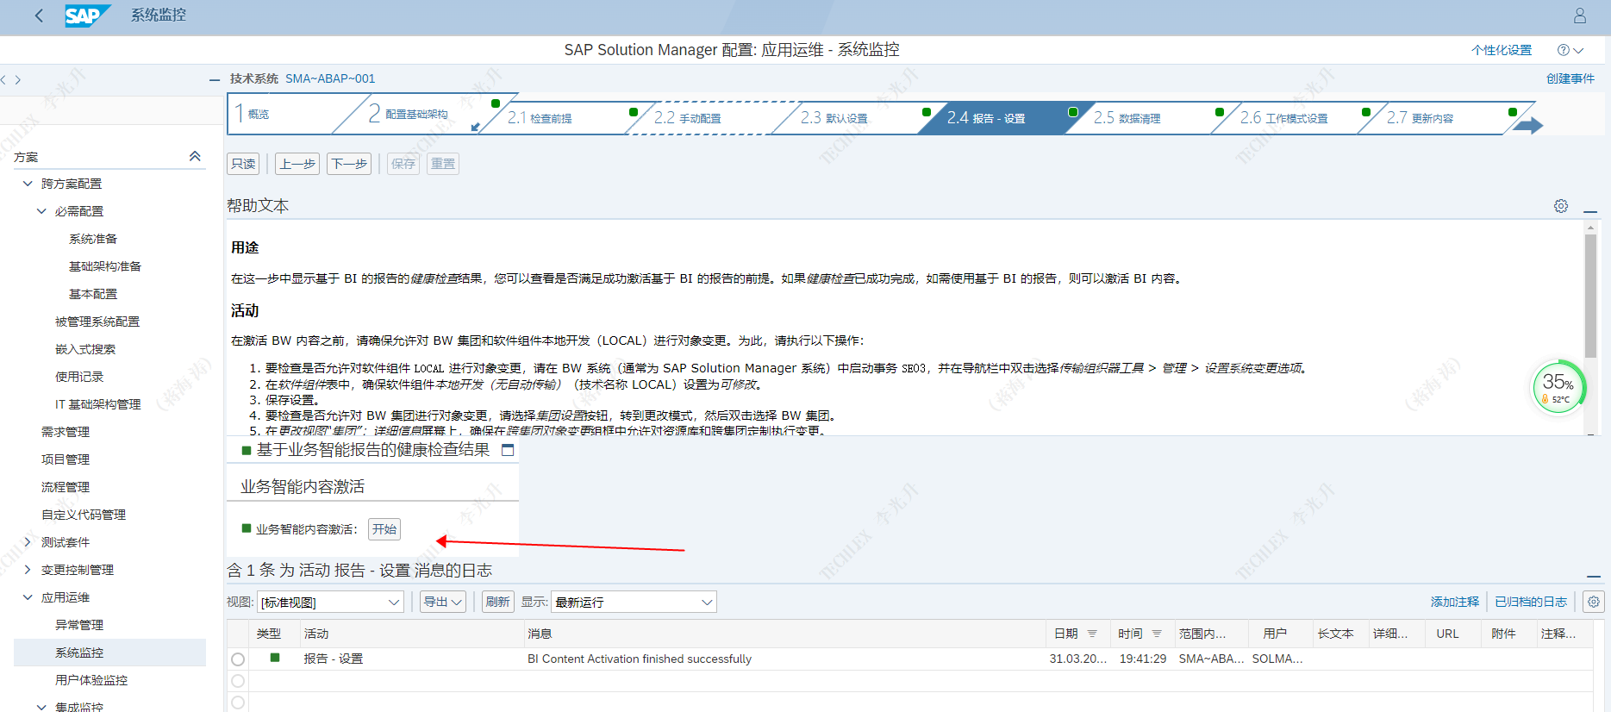Maximize the health check results panel
This screenshot has height=712, width=1611.
[x=508, y=450]
